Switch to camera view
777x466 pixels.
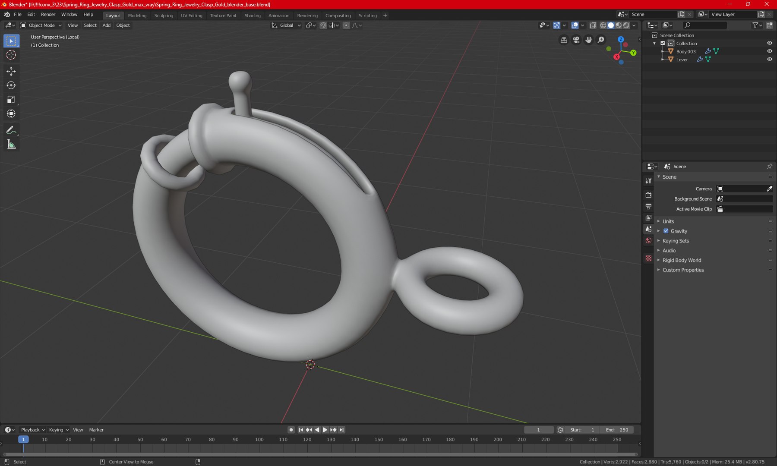(x=576, y=40)
